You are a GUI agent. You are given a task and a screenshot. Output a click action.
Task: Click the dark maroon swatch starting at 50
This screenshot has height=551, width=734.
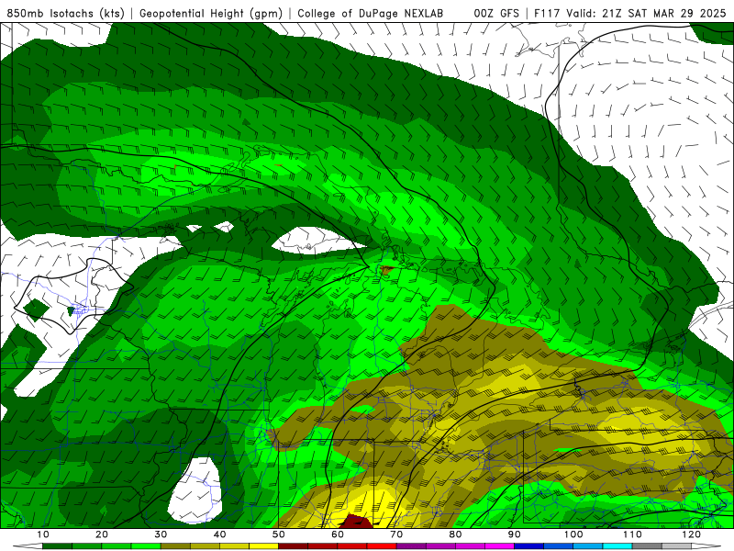(293, 546)
